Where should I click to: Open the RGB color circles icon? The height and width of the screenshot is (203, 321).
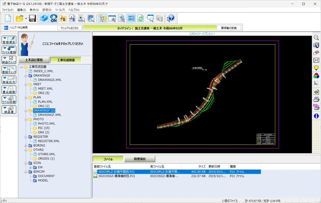(x=316, y=76)
